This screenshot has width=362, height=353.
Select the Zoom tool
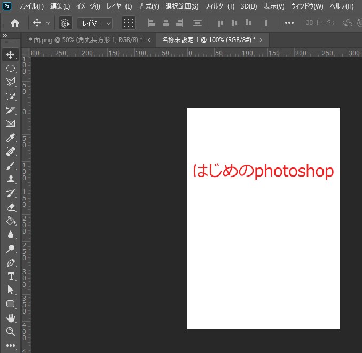(11, 332)
